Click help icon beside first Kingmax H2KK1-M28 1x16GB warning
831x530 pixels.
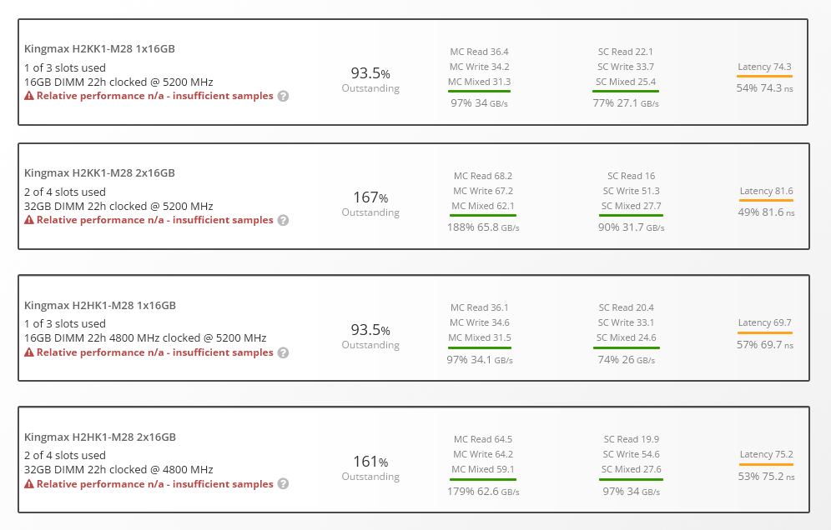(283, 96)
